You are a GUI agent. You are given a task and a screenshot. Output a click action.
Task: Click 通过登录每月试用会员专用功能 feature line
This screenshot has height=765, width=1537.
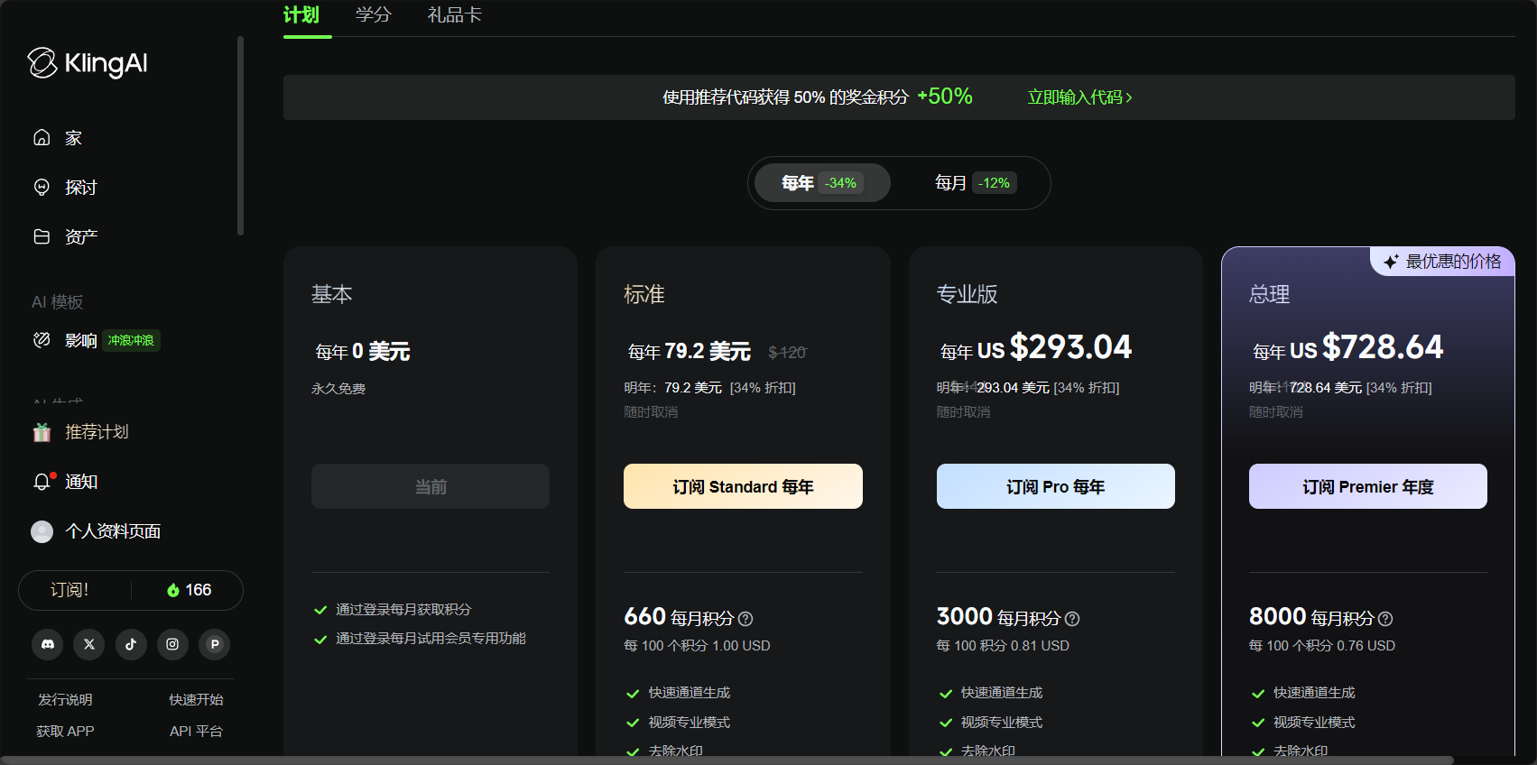tap(431, 639)
